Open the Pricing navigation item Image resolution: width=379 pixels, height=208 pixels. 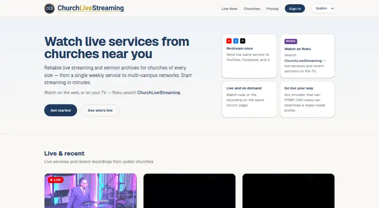(272, 9)
